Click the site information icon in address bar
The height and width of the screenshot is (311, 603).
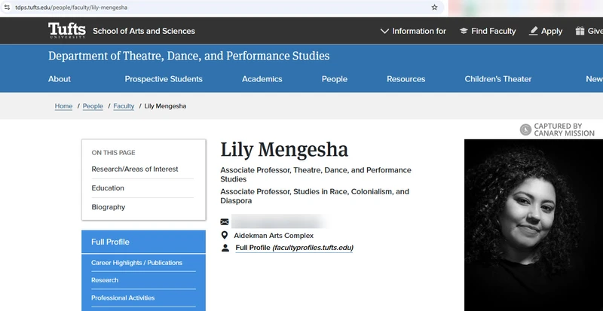click(7, 8)
